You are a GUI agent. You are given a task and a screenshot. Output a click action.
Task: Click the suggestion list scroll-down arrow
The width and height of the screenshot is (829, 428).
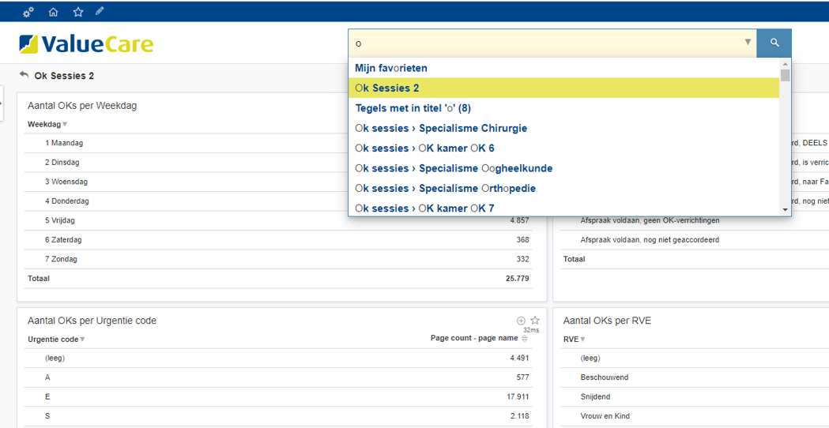pyautogui.click(x=785, y=209)
